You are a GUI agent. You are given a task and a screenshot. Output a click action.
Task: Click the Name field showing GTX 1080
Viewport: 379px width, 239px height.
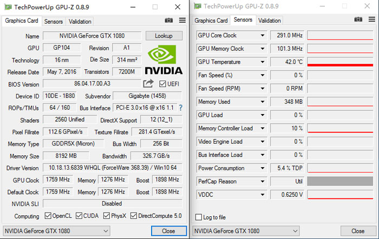coord(92,36)
